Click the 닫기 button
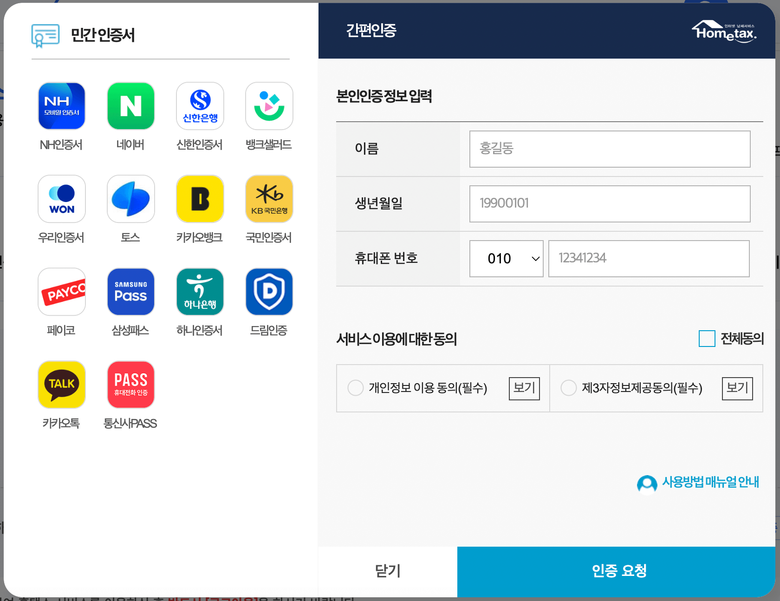 [388, 572]
